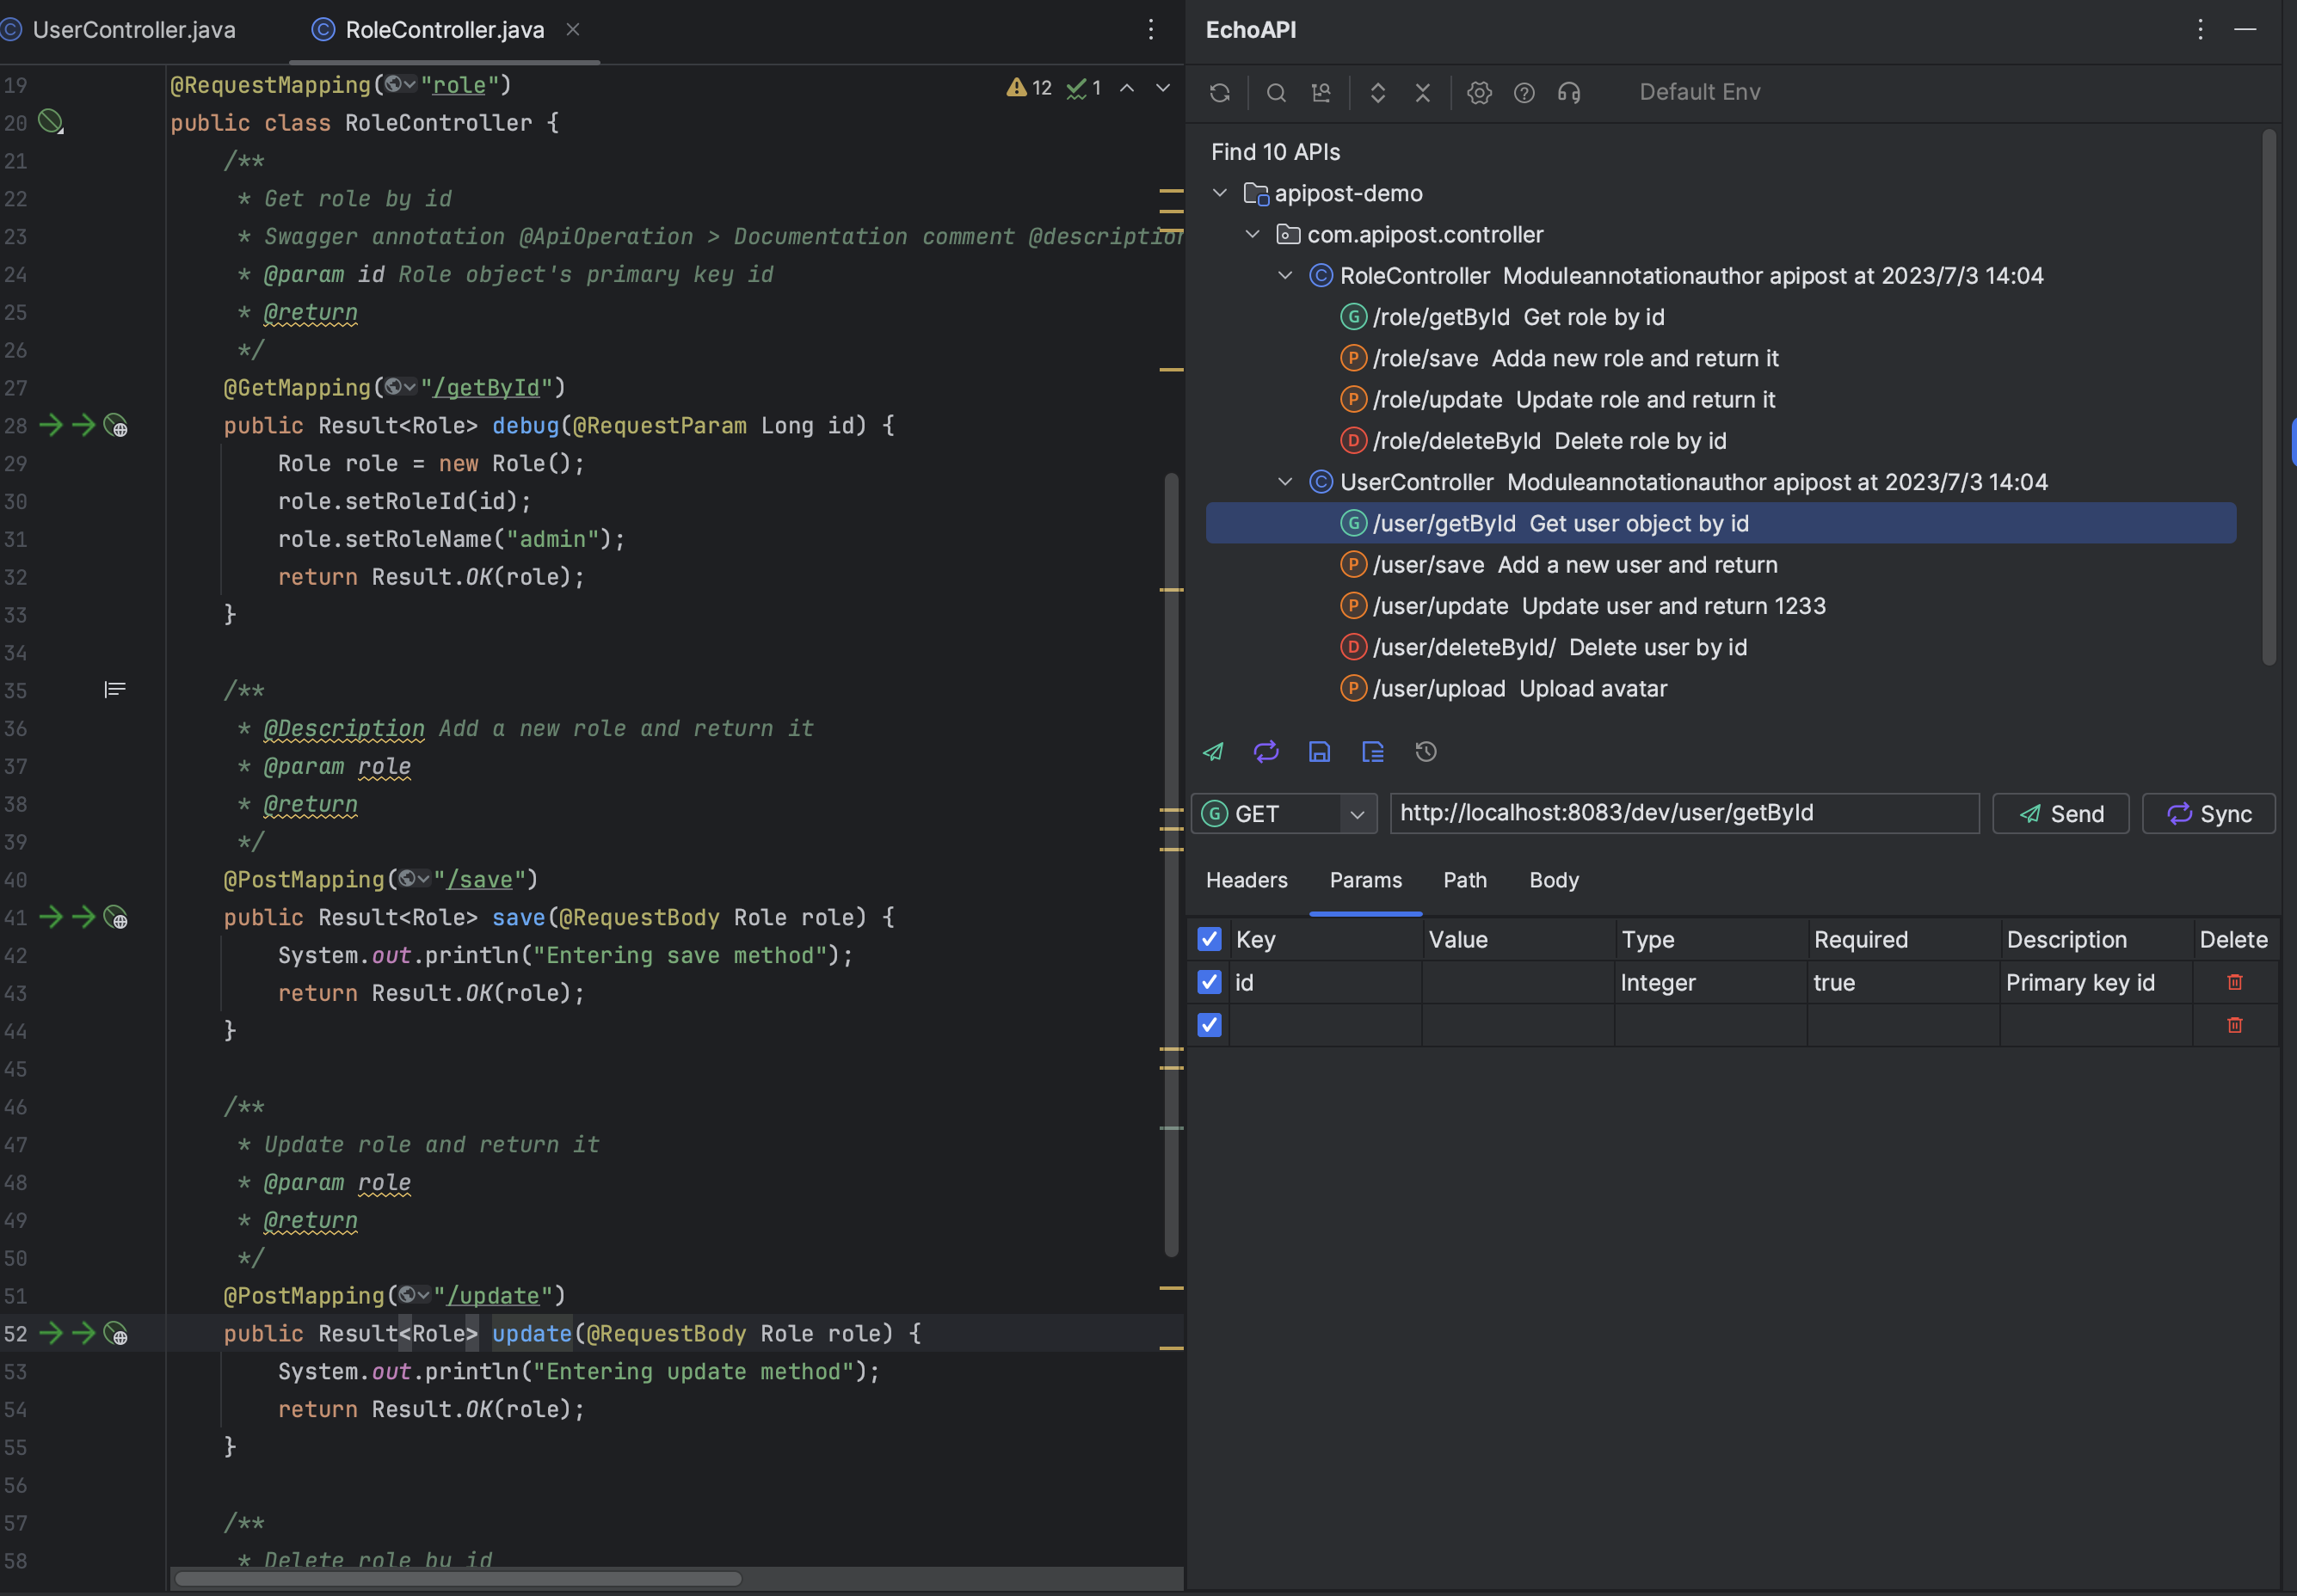Select /role/save API in tree
Screen dimensions: 2297x1596
[1559, 358]
